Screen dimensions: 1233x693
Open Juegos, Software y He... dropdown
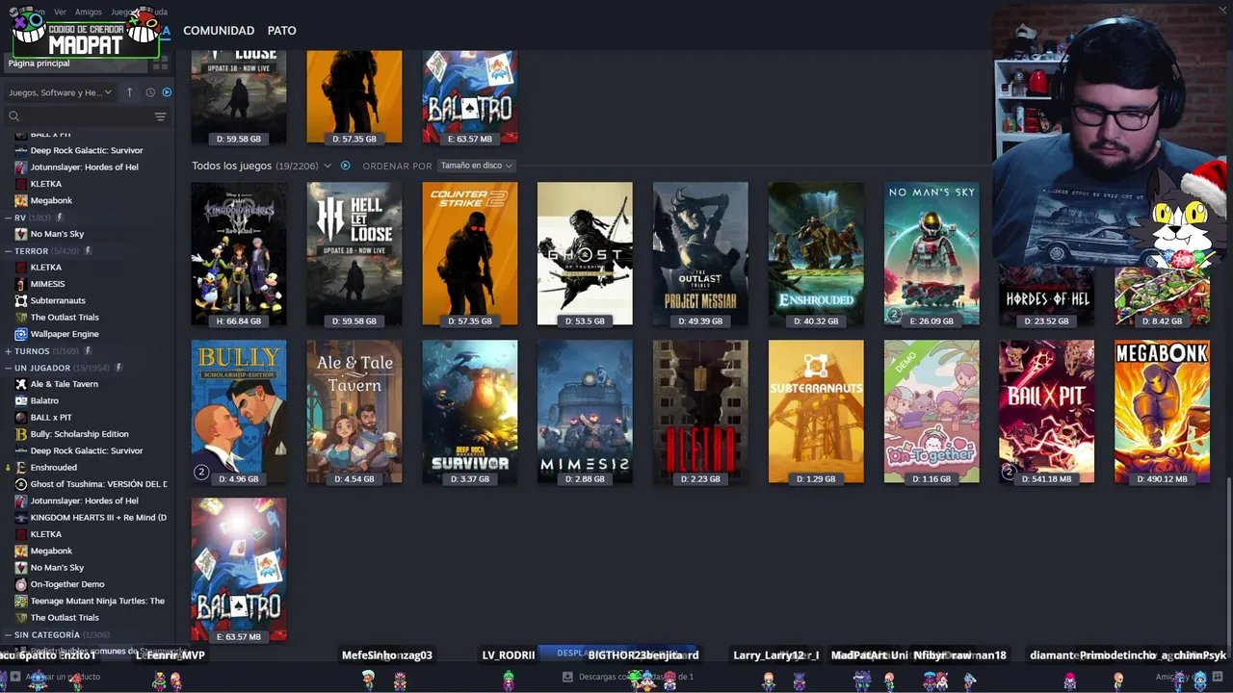[60, 92]
